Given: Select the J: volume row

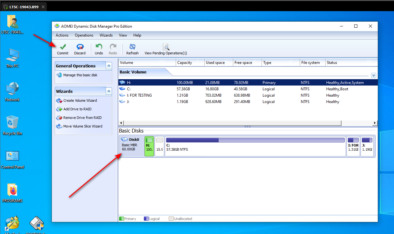Looking at the screenshot, I should coord(248,102).
